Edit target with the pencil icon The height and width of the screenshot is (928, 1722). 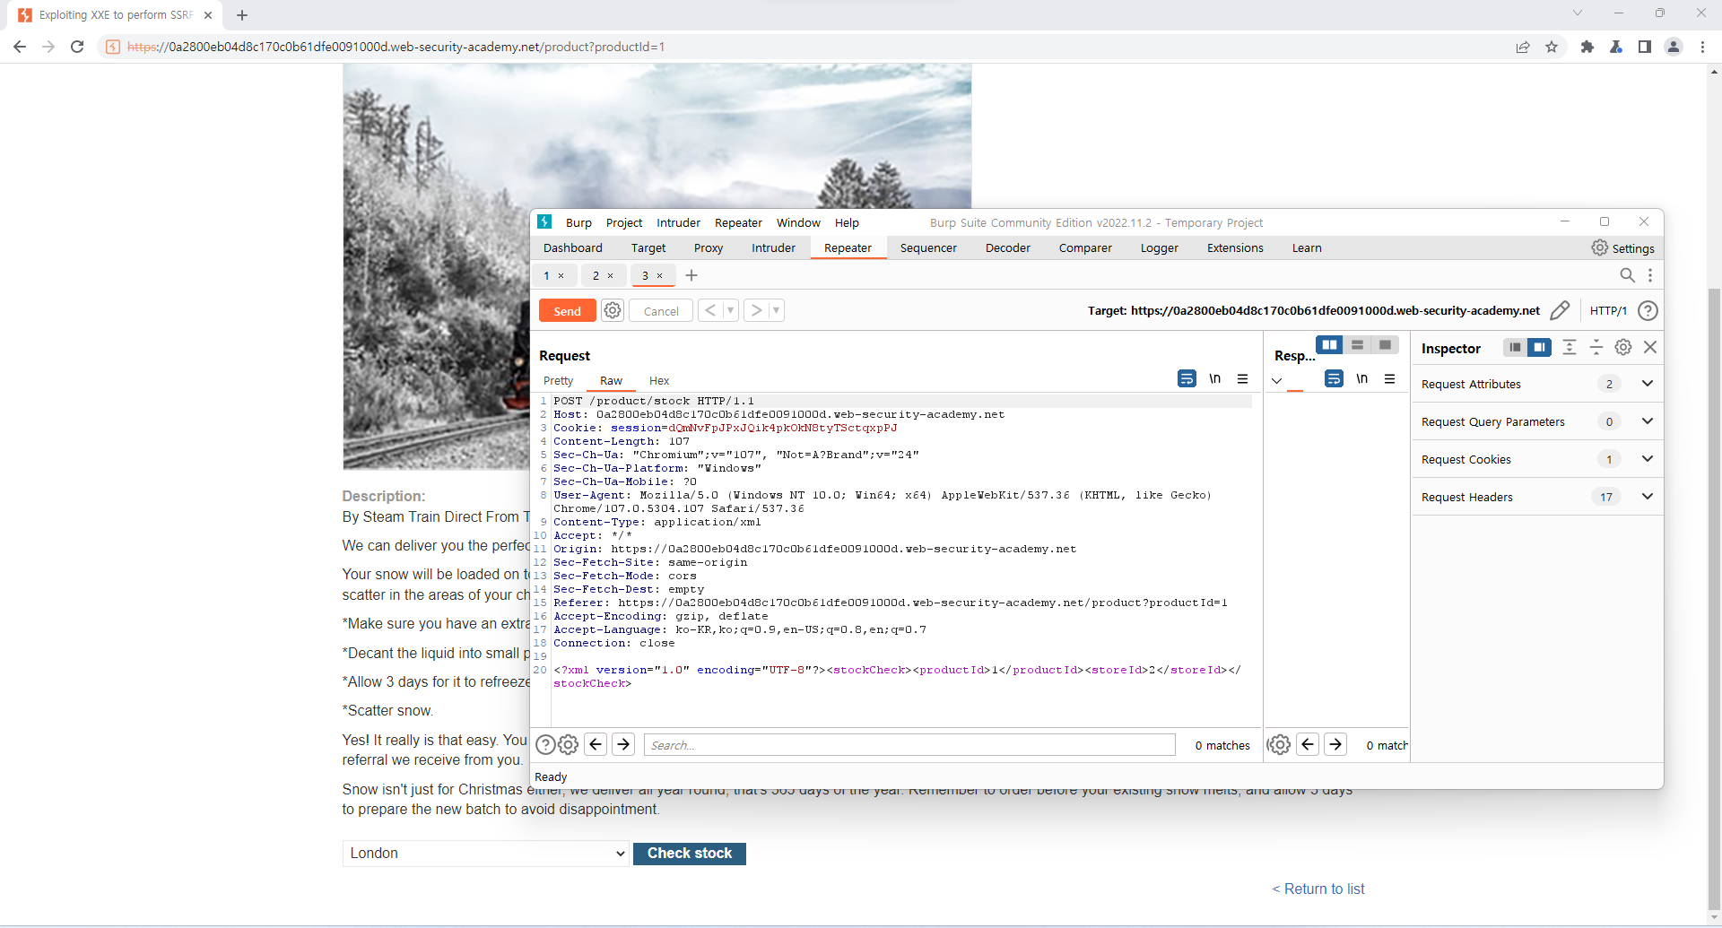pyautogui.click(x=1560, y=310)
